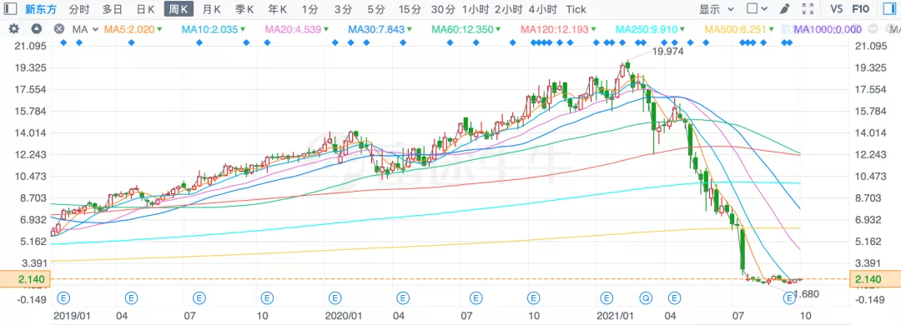Viewport: 901px width, 325px height.
Task: Click the earnings E marker near 2020 04
Action: click(403, 298)
